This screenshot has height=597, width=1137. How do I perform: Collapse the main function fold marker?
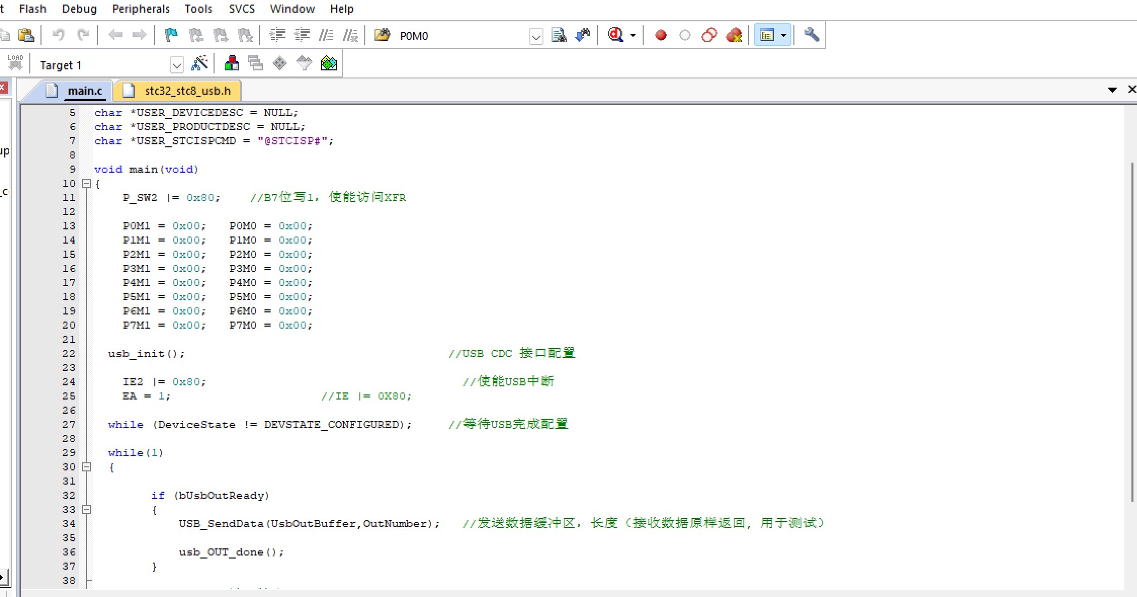coord(87,183)
